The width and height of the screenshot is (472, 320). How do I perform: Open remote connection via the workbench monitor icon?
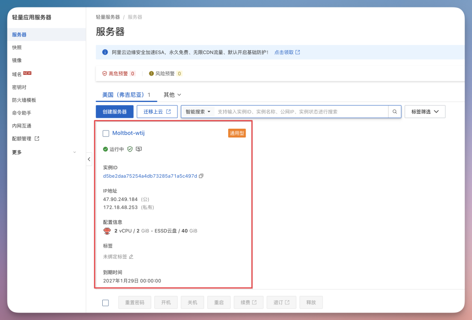(140, 149)
